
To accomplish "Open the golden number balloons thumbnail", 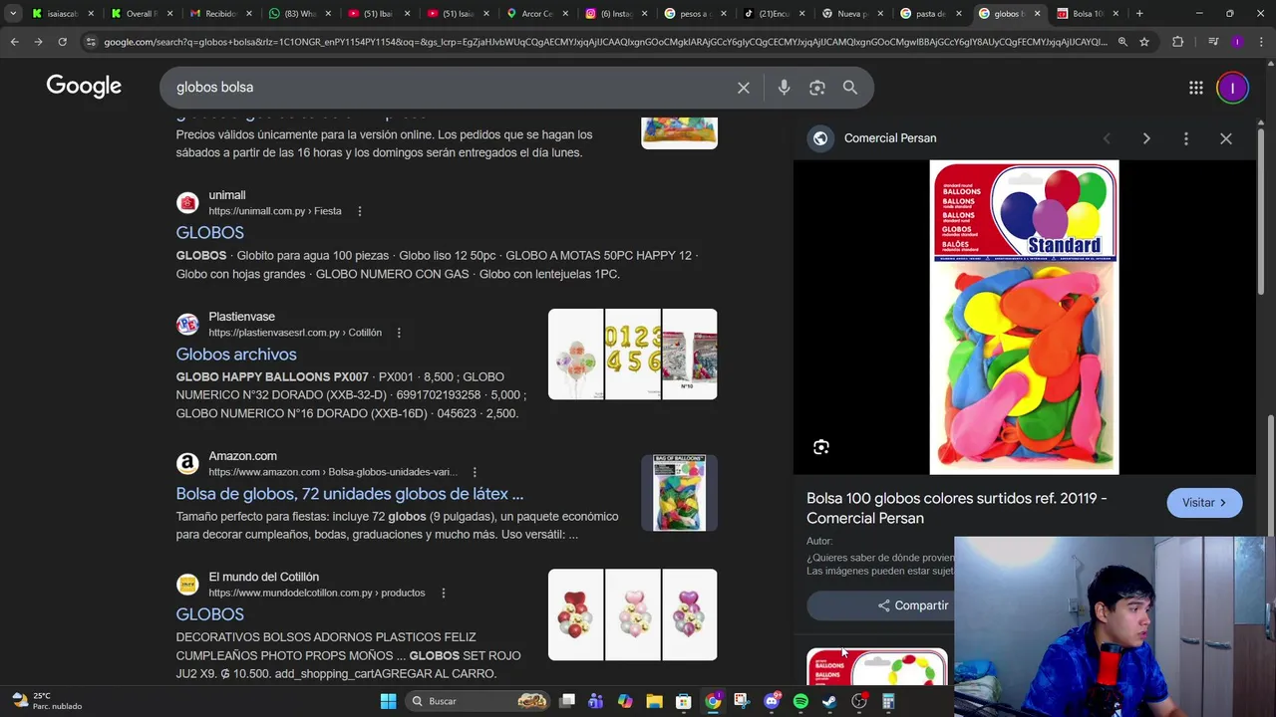I will (632, 354).
